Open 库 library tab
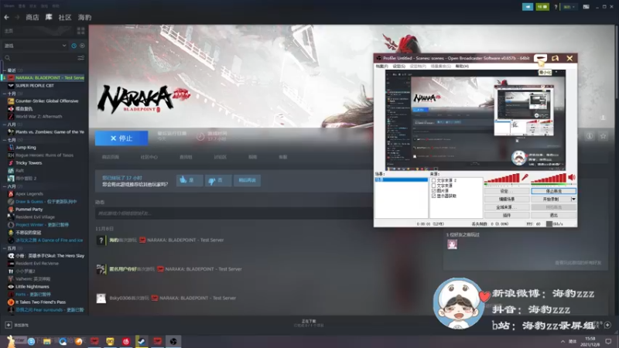Image resolution: width=619 pixels, height=348 pixels. click(49, 17)
